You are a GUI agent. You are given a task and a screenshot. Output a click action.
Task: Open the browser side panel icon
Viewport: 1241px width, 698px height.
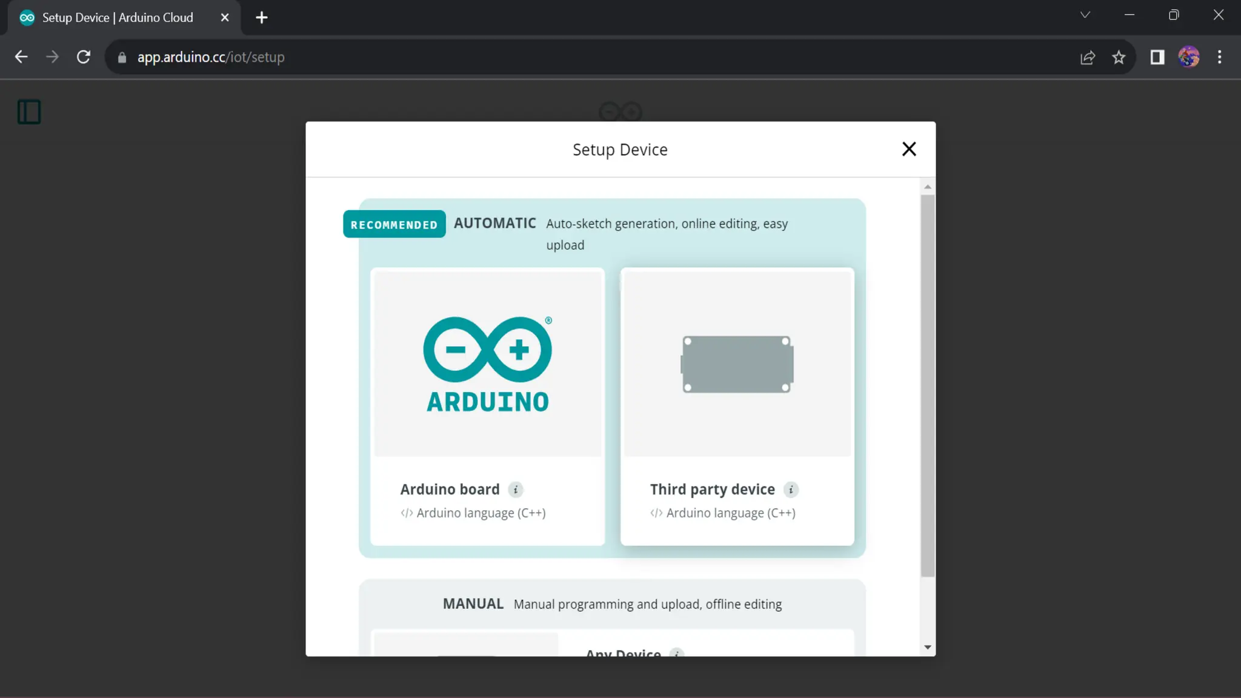click(1157, 57)
